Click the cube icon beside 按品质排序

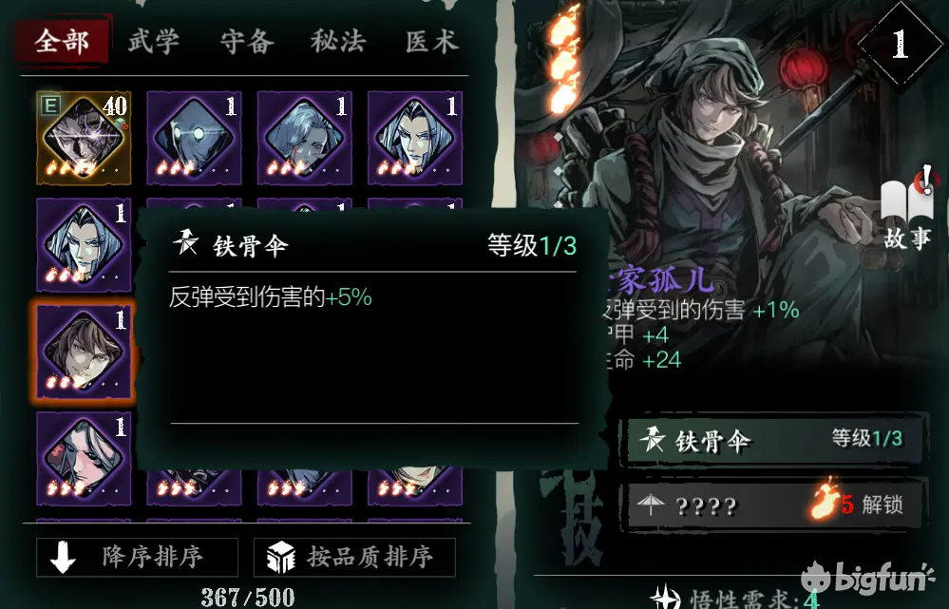point(281,557)
